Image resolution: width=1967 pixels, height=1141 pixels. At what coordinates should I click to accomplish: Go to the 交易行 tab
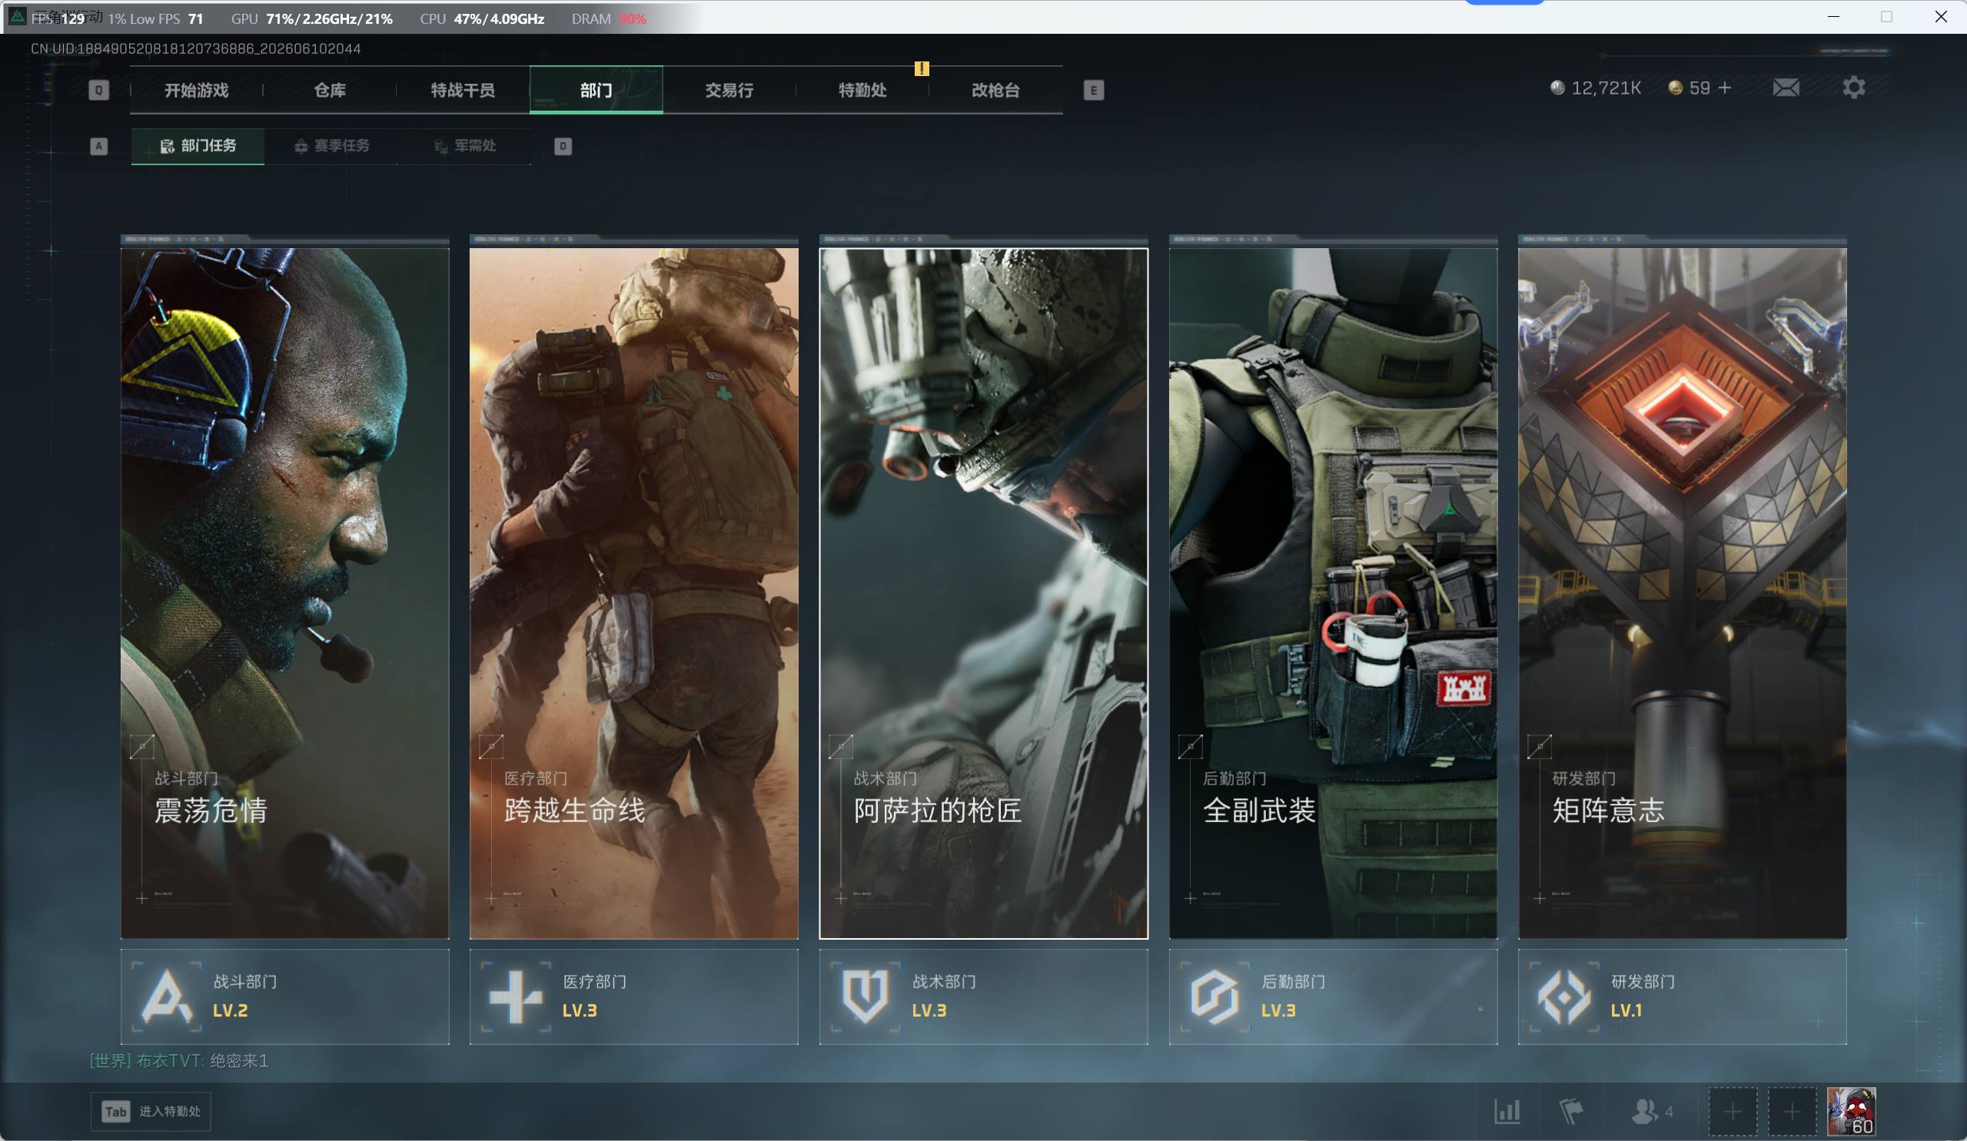(x=729, y=91)
